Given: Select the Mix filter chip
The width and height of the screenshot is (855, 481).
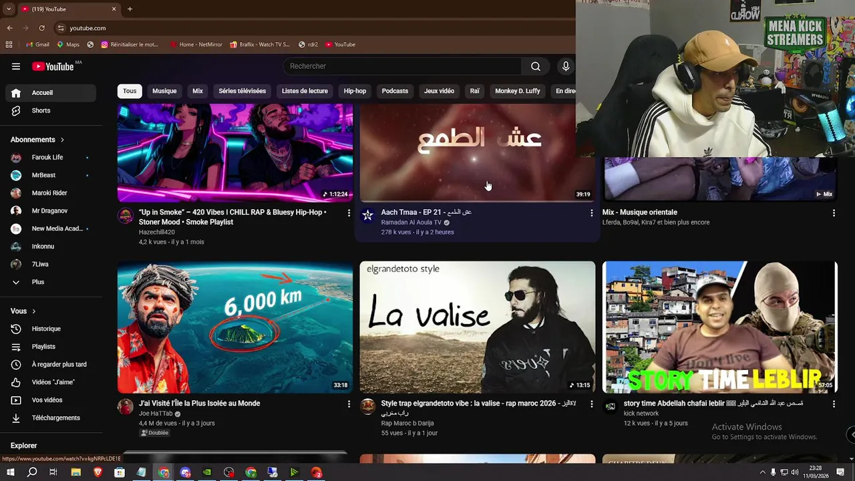Looking at the screenshot, I should [x=198, y=91].
